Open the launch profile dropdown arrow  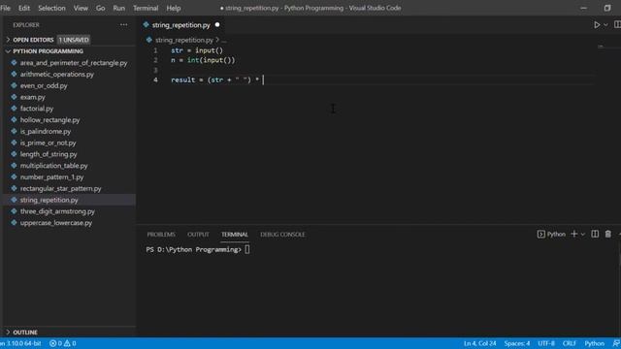pyautogui.click(x=583, y=235)
